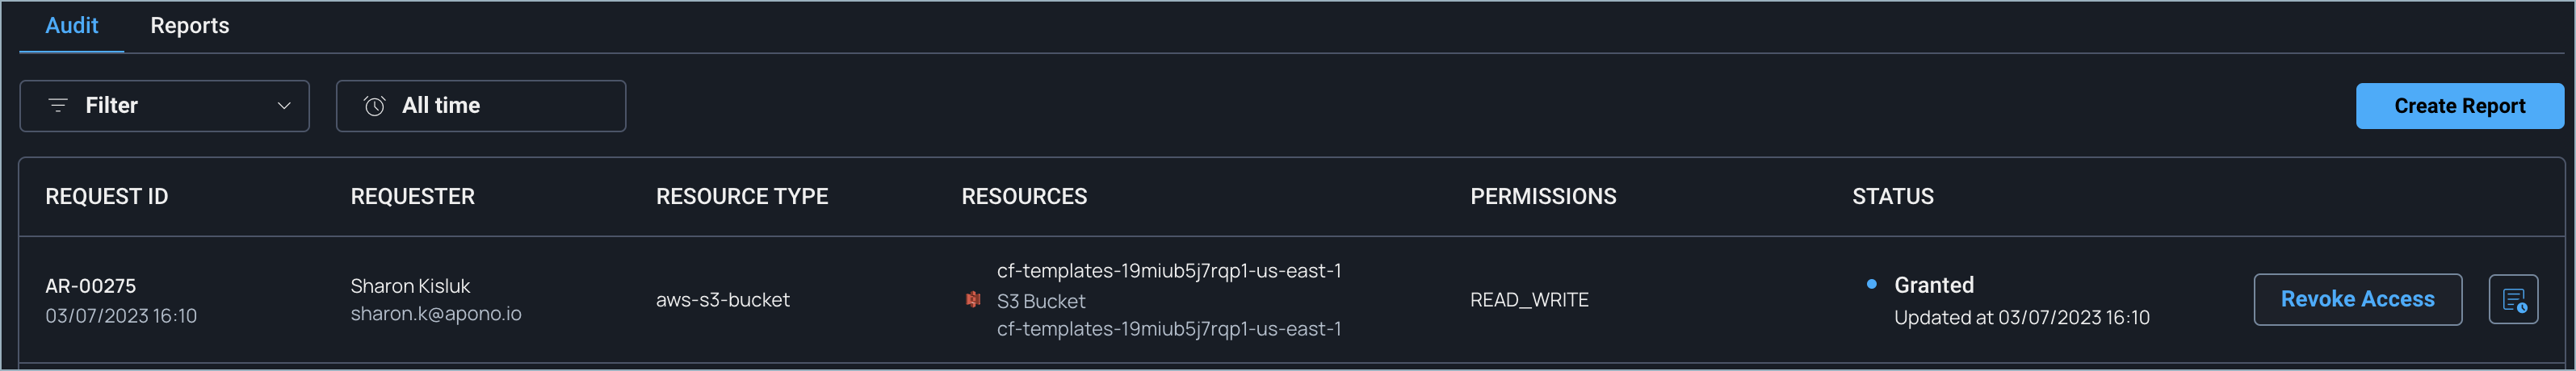
Task: Sort by the REQUEST ID column header
Action: pos(106,196)
